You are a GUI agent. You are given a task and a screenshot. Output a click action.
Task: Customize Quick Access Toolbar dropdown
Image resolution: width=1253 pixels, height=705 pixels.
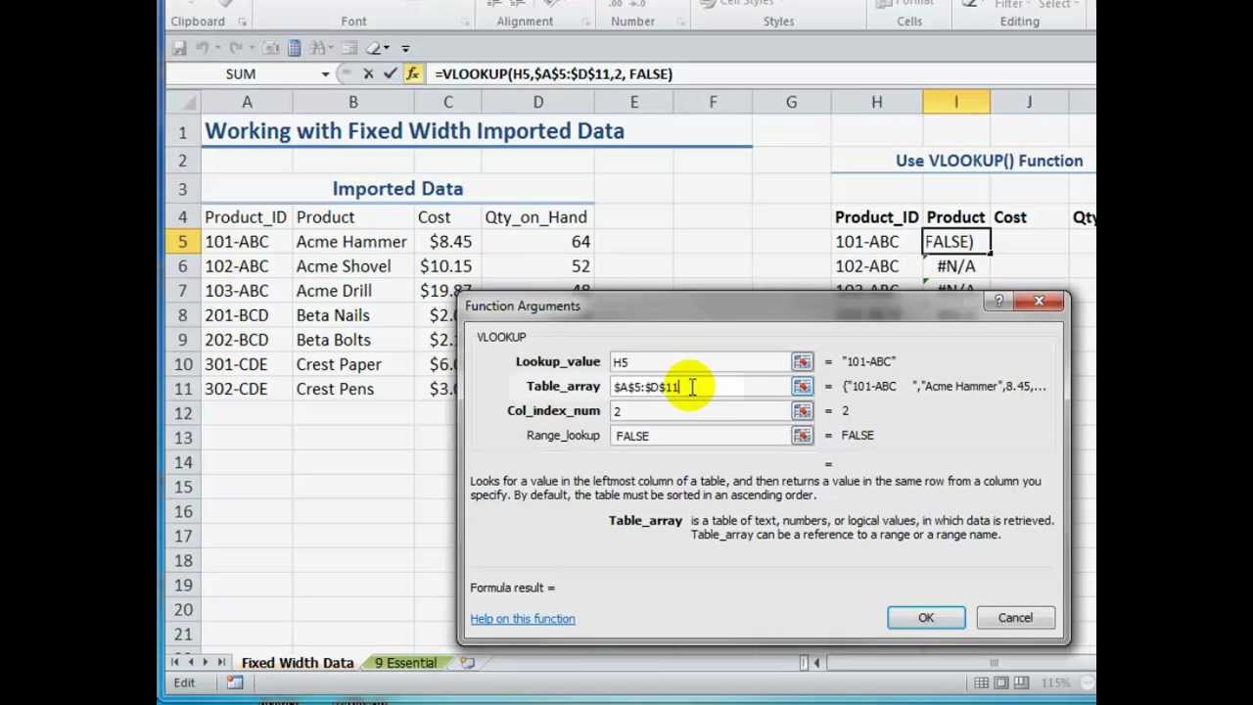(x=405, y=47)
